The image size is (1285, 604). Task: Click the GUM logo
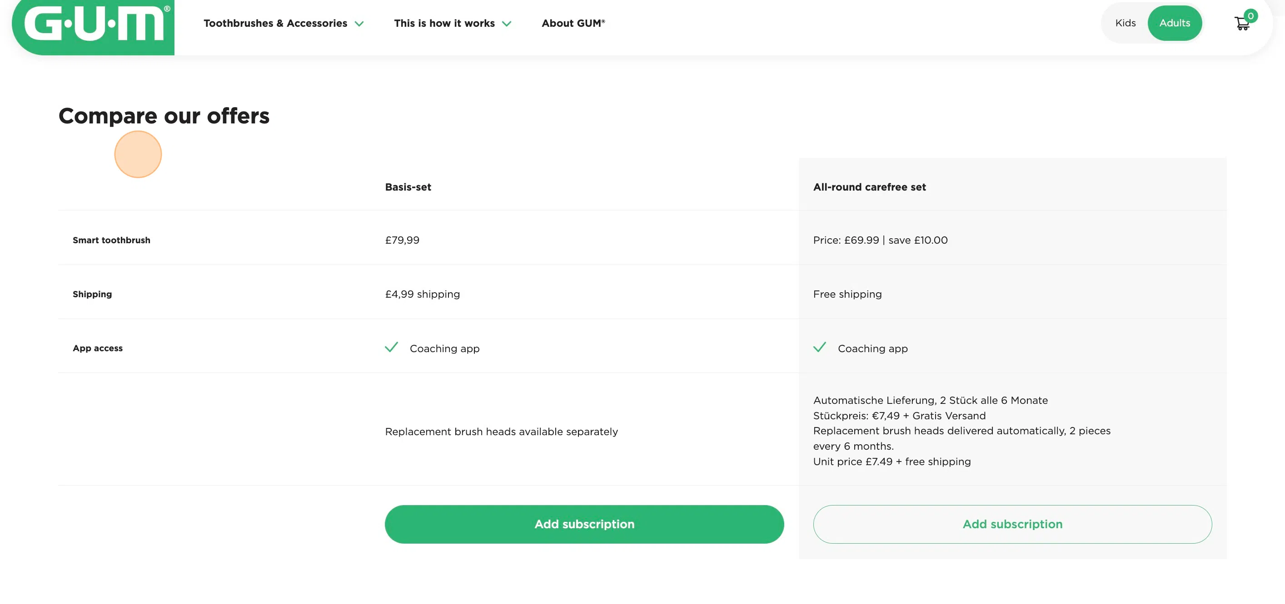(x=93, y=24)
